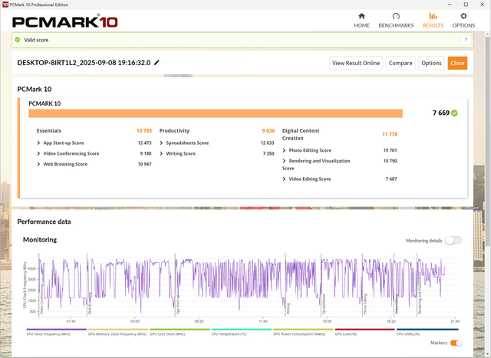The height and width of the screenshot is (358, 491).
Task: Click the Productivity score 9 636
Action: pos(269,130)
